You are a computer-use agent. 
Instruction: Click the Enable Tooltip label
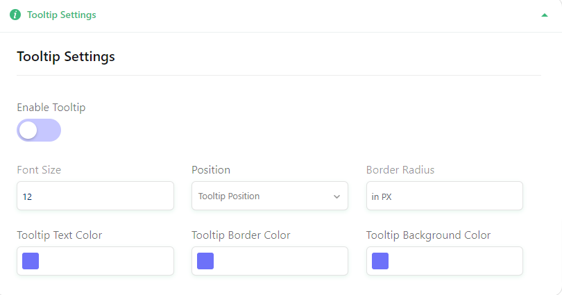click(x=51, y=108)
